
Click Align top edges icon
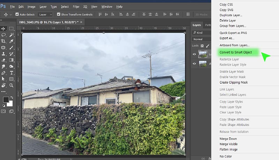[x=100, y=14]
